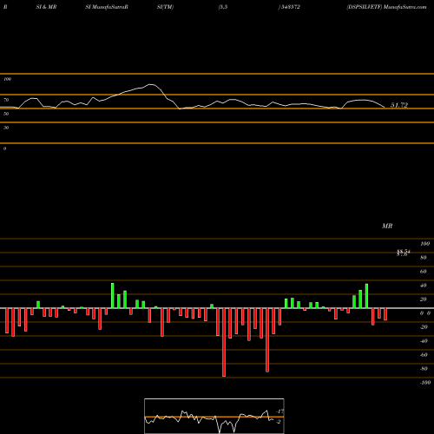Select the longest red MR bar near -100

point(224,342)
